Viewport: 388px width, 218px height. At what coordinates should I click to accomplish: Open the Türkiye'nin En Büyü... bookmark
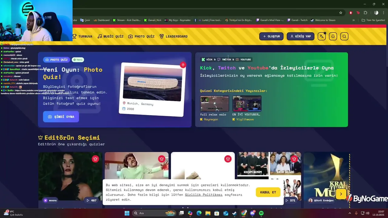[239, 20]
